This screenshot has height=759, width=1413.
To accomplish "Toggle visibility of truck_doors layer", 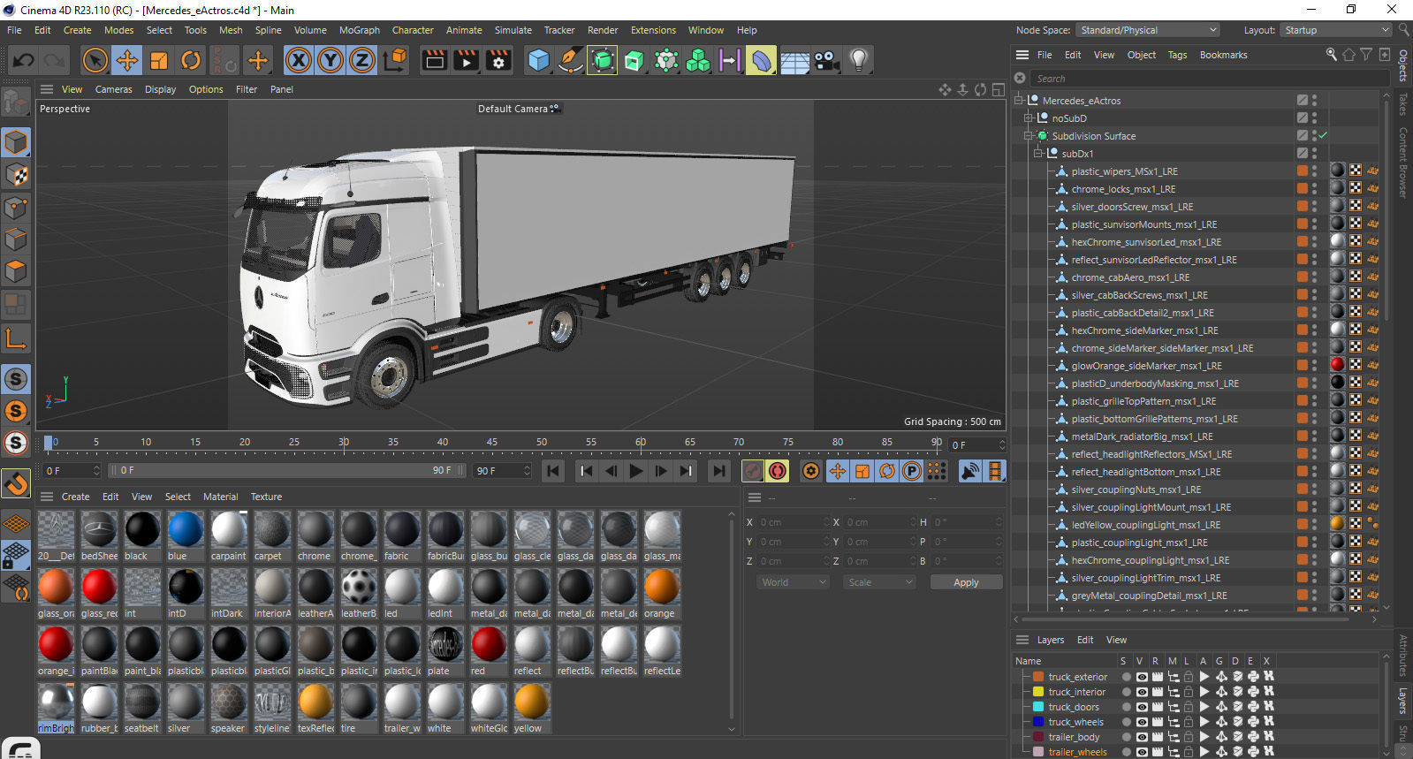I will pyautogui.click(x=1142, y=707).
